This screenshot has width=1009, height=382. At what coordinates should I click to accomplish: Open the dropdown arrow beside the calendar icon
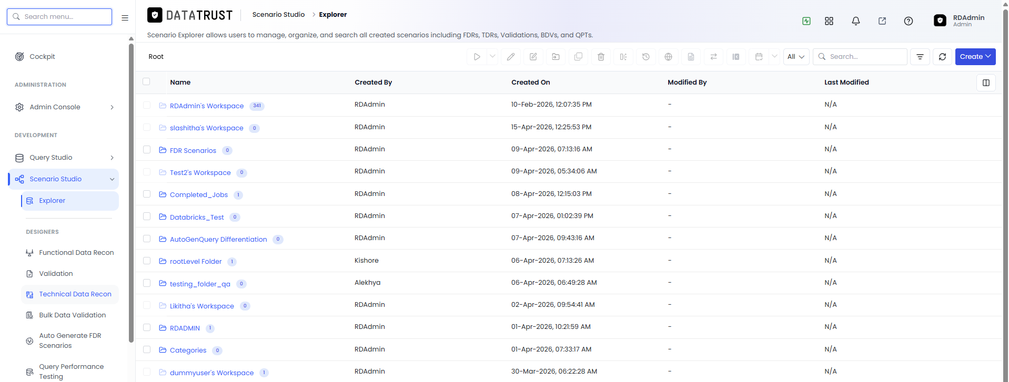tap(774, 57)
